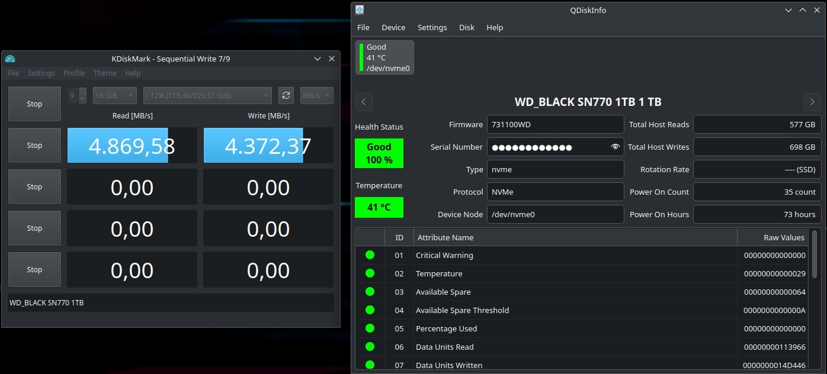This screenshot has width=827, height=374.
Task: Click the Rotation Rate field ---- (SSD)
Action: pos(757,169)
